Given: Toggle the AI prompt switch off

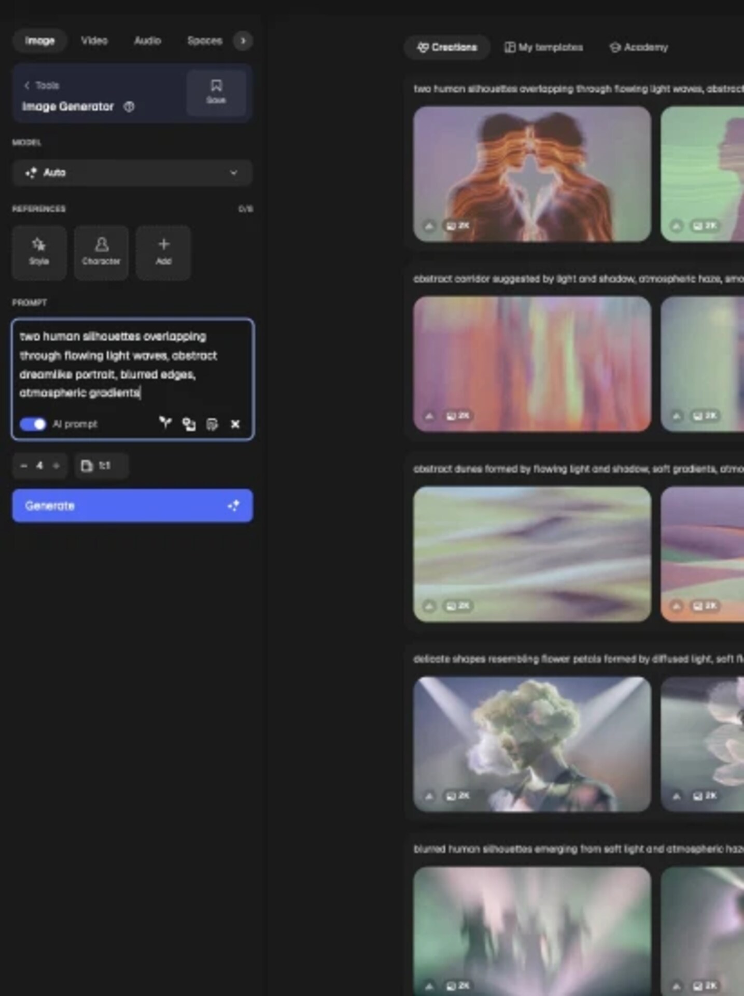Looking at the screenshot, I should pyautogui.click(x=33, y=424).
